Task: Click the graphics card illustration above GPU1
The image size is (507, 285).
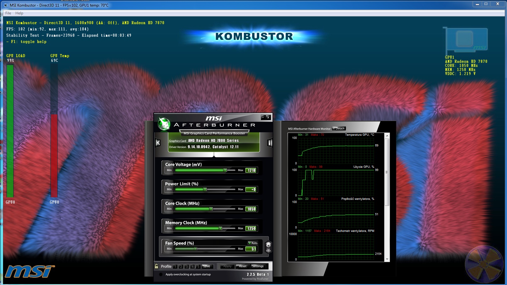Action: [x=465, y=41]
